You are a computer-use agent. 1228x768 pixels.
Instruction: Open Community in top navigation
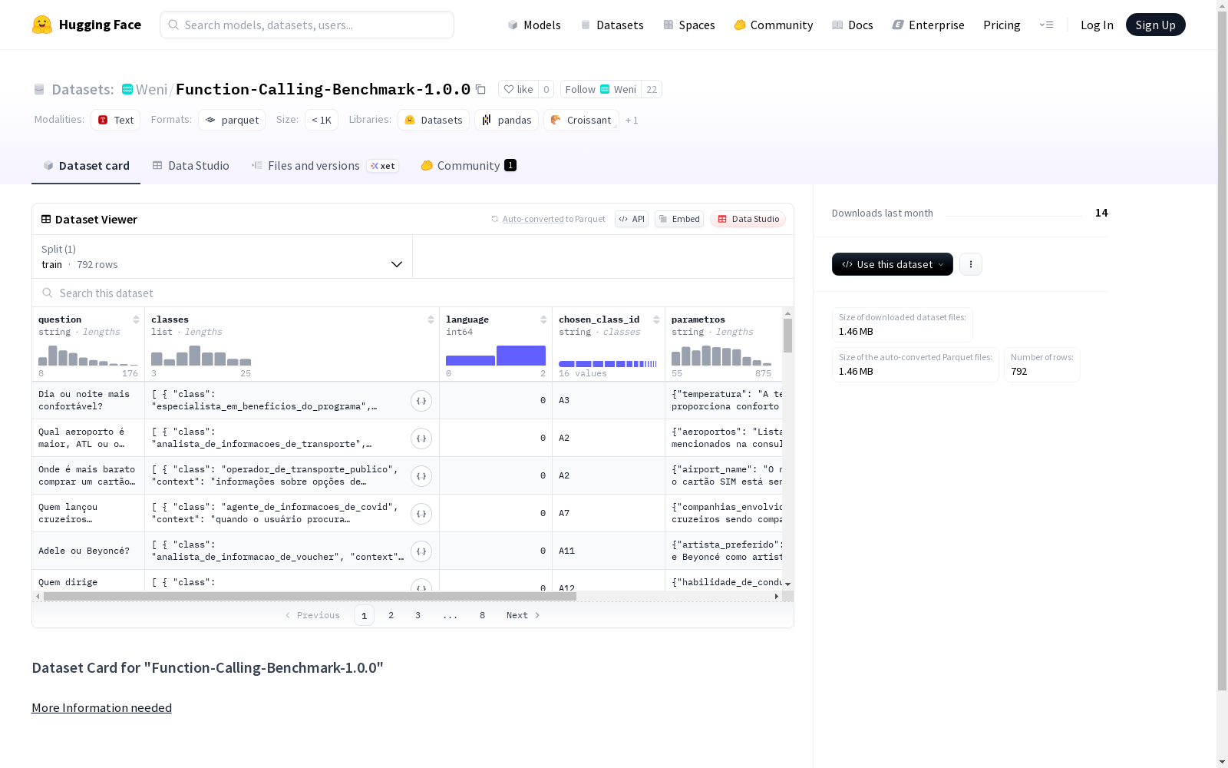[774, 25]
